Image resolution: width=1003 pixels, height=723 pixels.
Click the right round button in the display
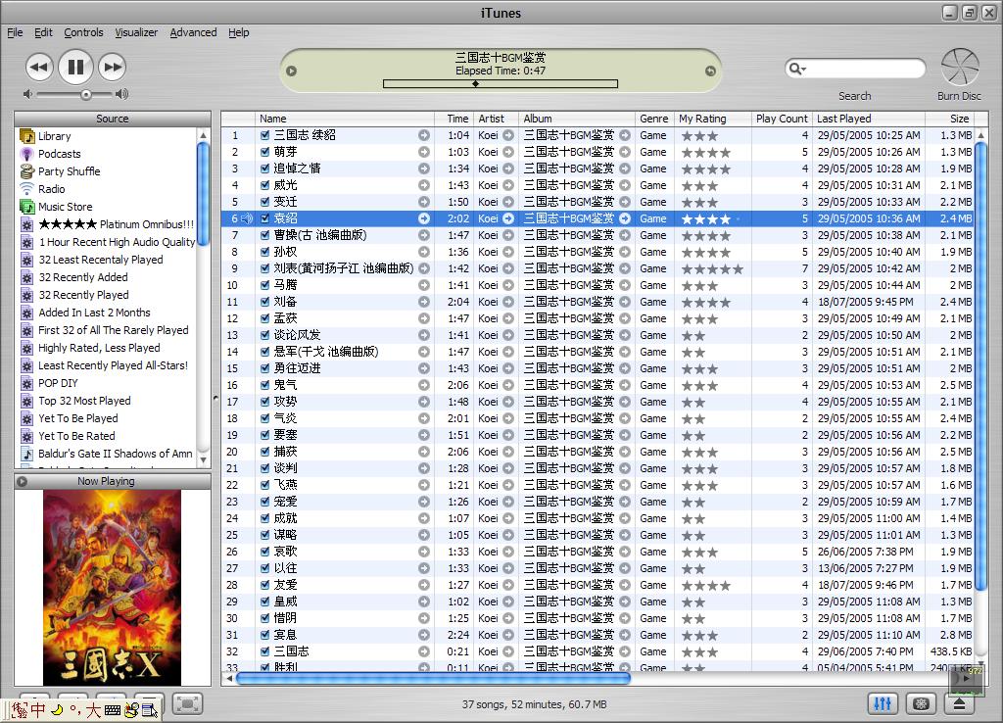710,71
